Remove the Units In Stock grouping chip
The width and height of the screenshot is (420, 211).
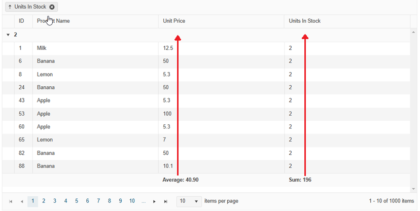[52, 7]
